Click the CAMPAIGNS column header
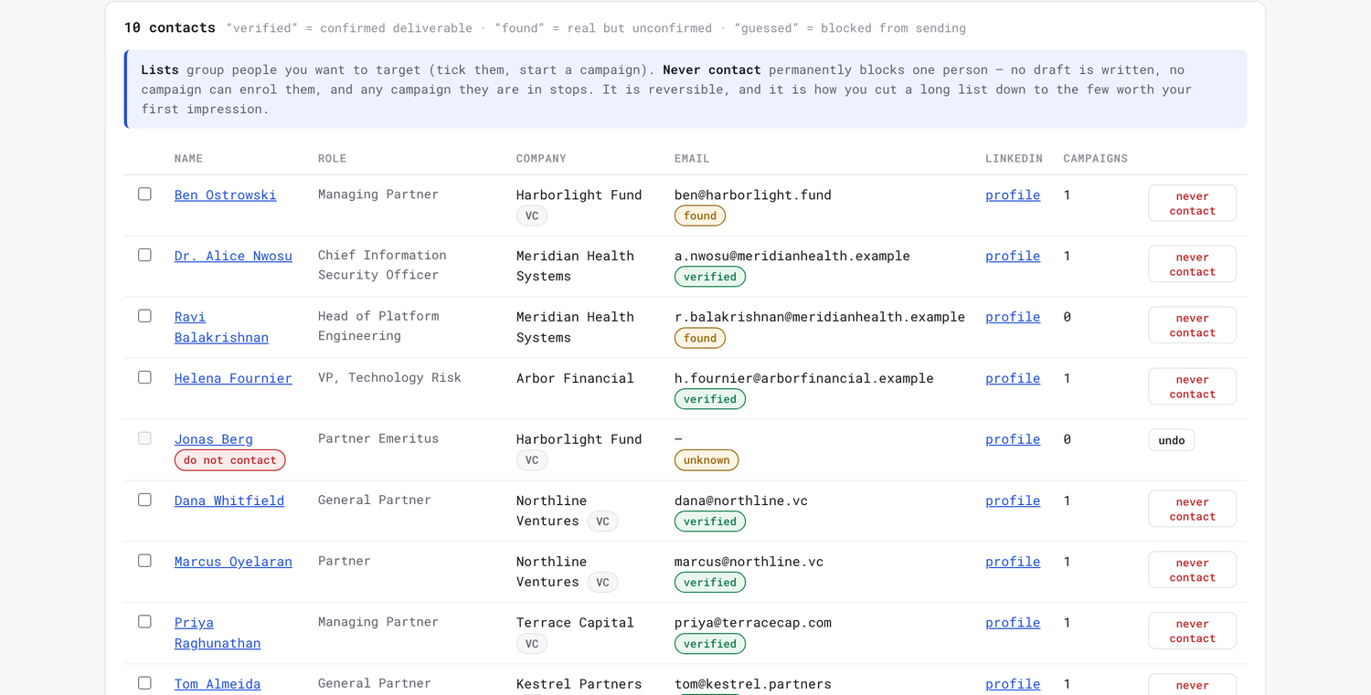 pyautogui.click(x=1095, y=159)
